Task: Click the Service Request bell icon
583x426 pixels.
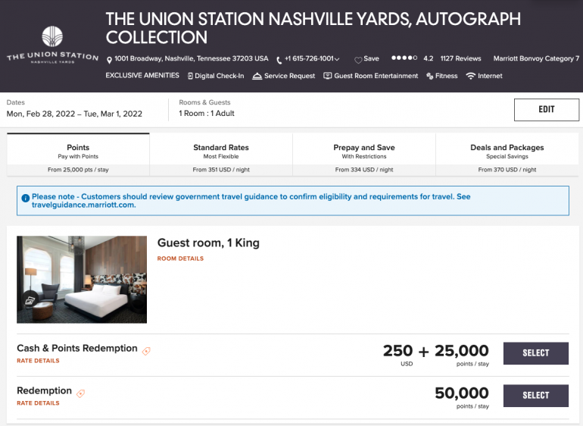Action: tap(257, 76)
